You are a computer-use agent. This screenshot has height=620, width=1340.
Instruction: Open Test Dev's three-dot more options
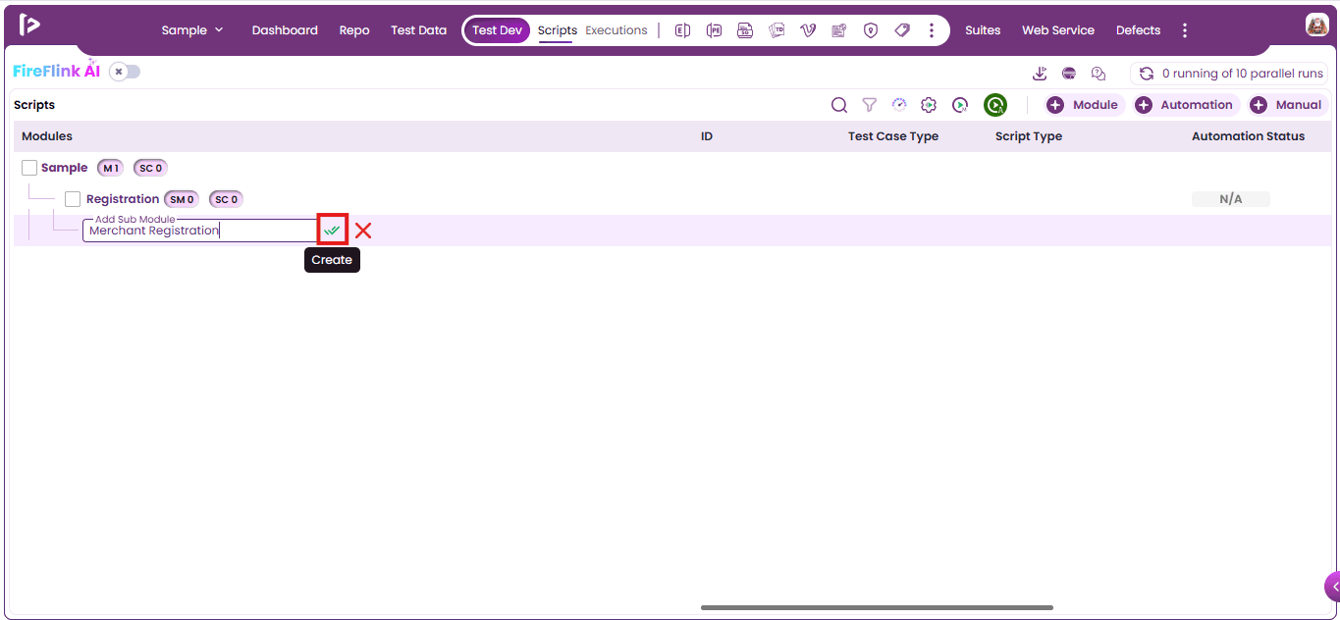click(x=931, y=30)
